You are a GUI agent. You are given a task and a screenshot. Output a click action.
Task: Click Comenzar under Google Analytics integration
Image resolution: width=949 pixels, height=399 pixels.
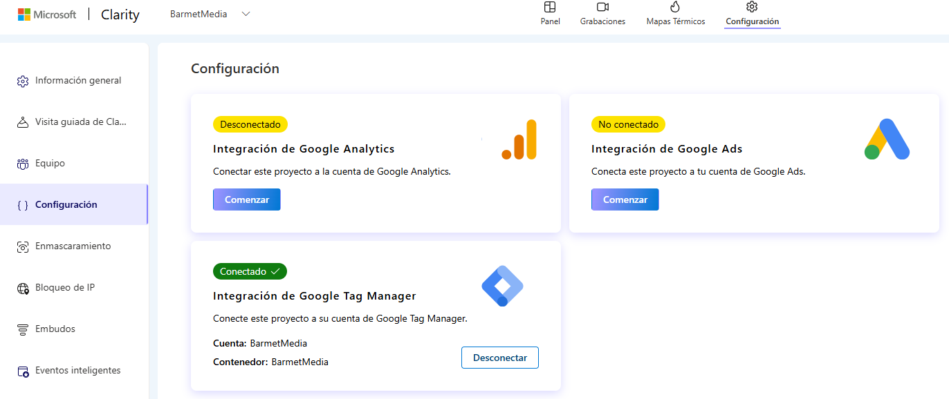pos(247,199)
